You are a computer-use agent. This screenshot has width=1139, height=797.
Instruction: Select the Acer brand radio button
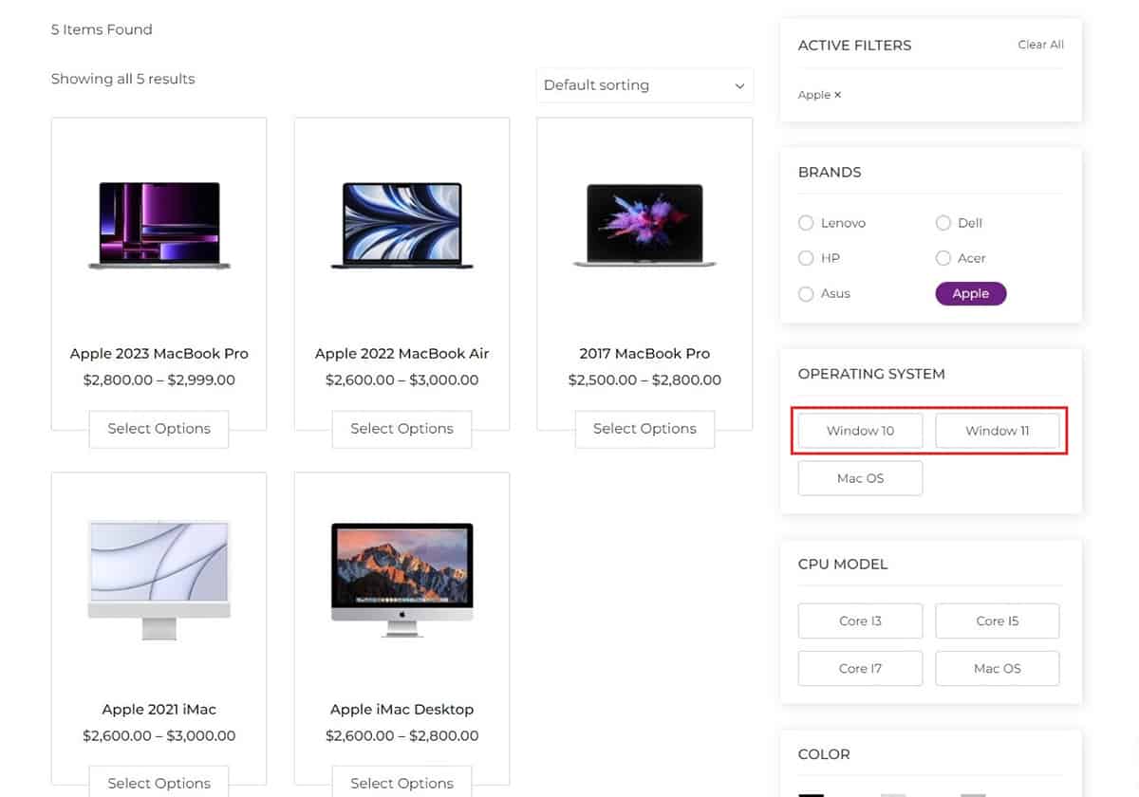tap(943, 258)
